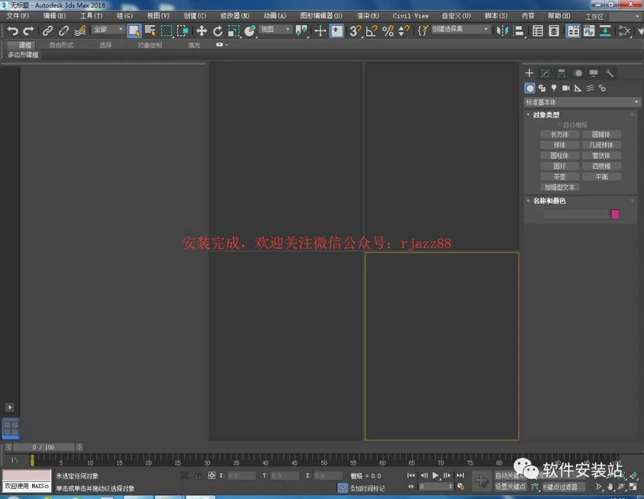Open the Hierarchy panel tab icon

click(562, 73)
